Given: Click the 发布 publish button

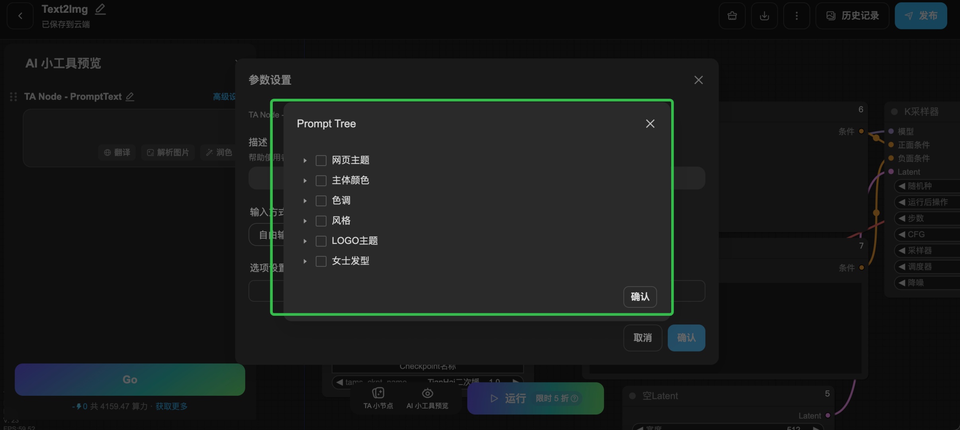Looking at the screenshot, I should (921, 16).
